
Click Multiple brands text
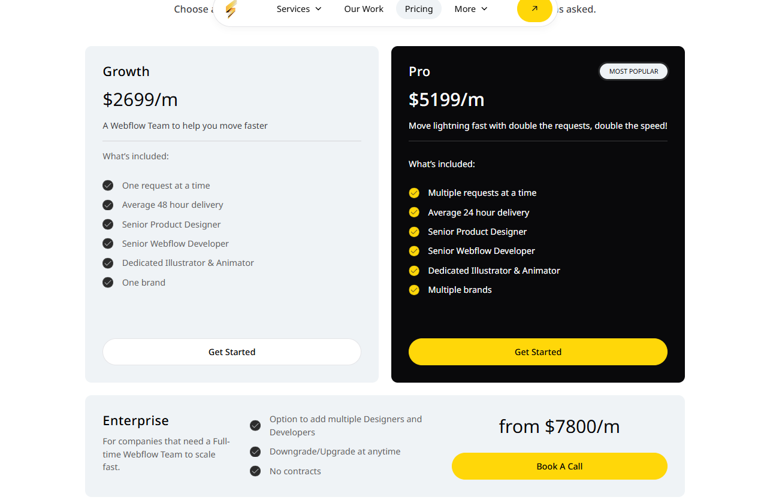[x=460, y=290]
